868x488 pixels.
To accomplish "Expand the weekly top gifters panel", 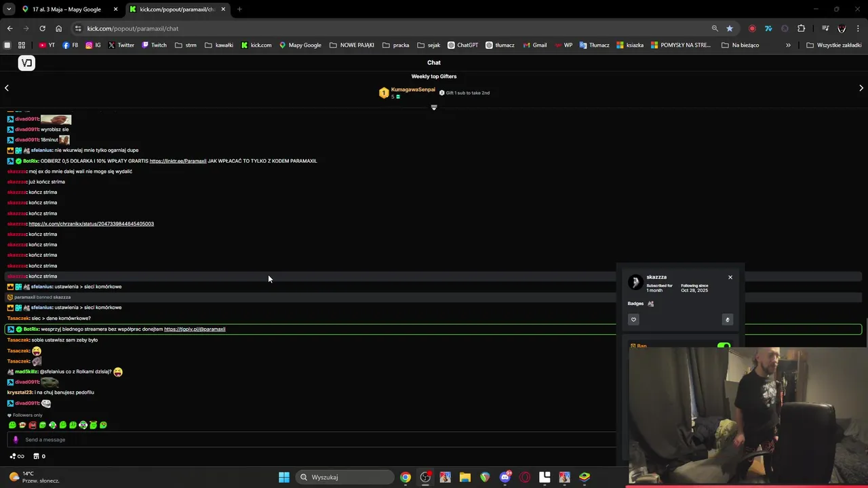I will [x=434, y=107].
